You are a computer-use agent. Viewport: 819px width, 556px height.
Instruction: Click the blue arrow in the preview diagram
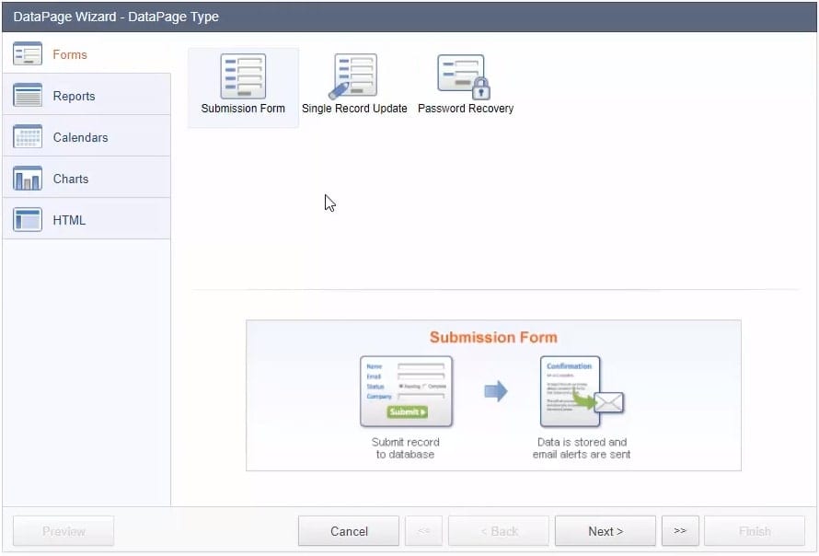[496, 391]
